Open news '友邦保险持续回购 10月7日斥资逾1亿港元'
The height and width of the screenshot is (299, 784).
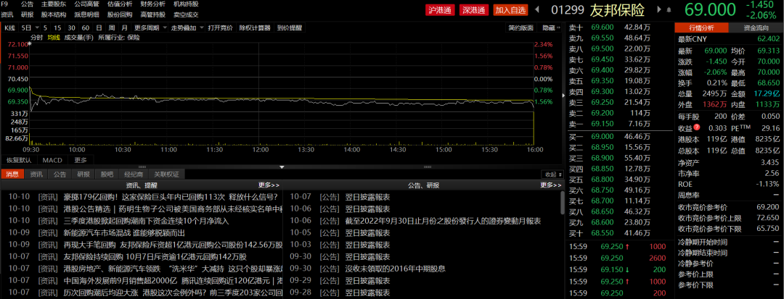coord(155,256)
